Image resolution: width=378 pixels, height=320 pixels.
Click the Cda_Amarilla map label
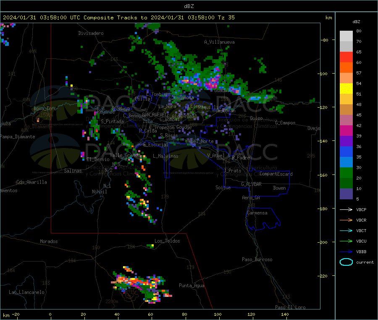[31, 182]
